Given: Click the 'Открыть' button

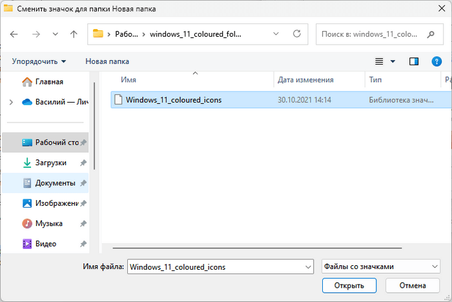Looking at the screenshot, I should click(x=349, y=286).
